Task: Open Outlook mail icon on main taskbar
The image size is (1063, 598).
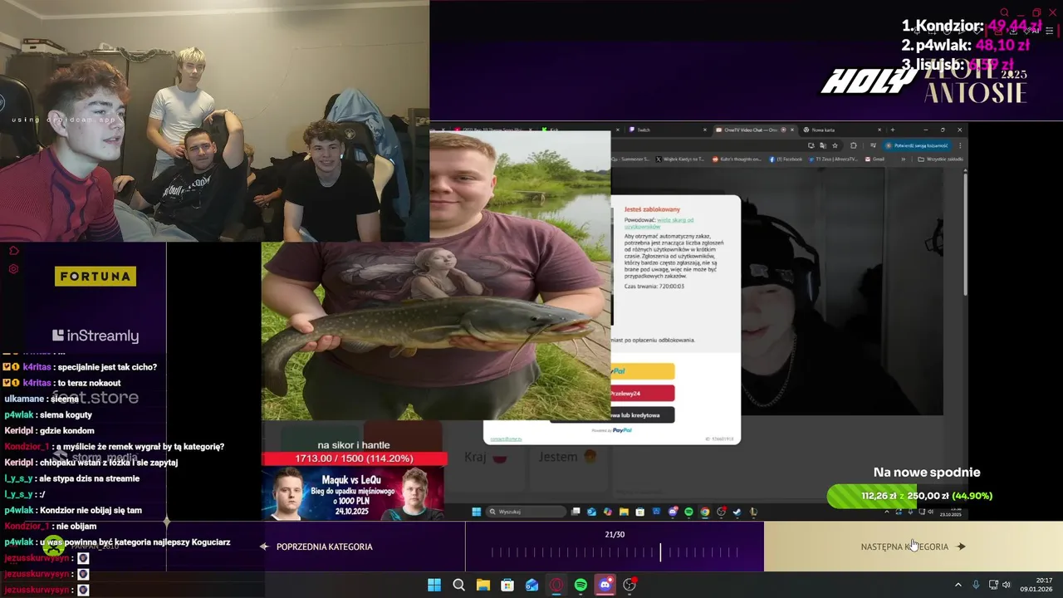Action: pyautogui.click(x=531, y=585)
